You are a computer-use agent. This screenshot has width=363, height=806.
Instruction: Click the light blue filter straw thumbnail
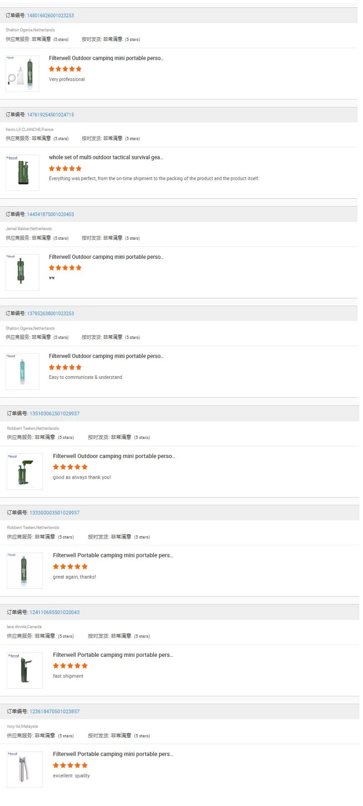point(23,372)
